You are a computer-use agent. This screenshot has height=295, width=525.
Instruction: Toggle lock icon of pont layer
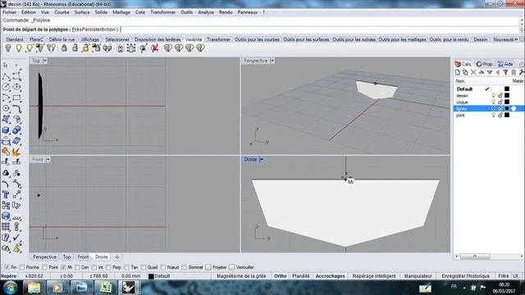pyautogui.click(x=500, y=115)
